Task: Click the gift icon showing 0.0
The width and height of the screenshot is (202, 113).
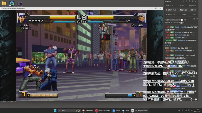Action: tap(194, 19)
